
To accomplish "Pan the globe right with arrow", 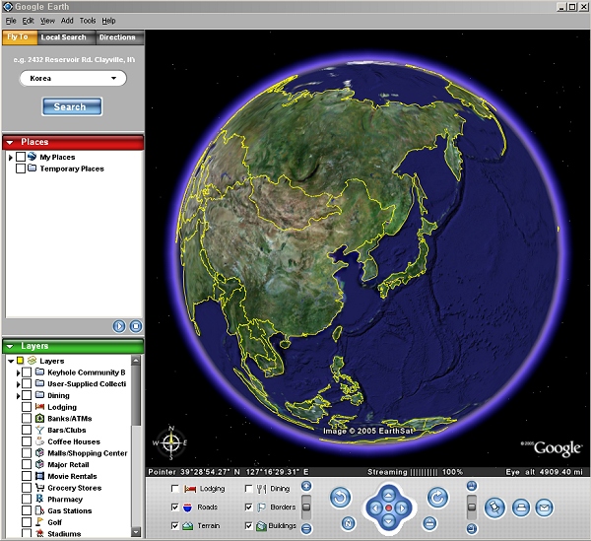I will point(402,508).
